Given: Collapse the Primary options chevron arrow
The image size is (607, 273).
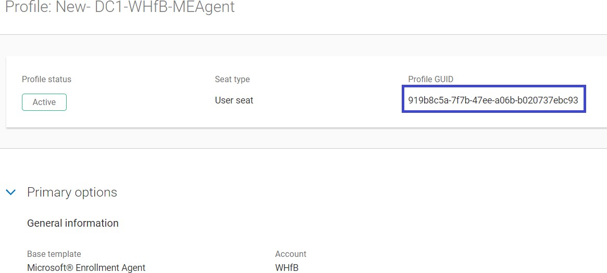Looking at the screenshot, I should pos(10,192).
